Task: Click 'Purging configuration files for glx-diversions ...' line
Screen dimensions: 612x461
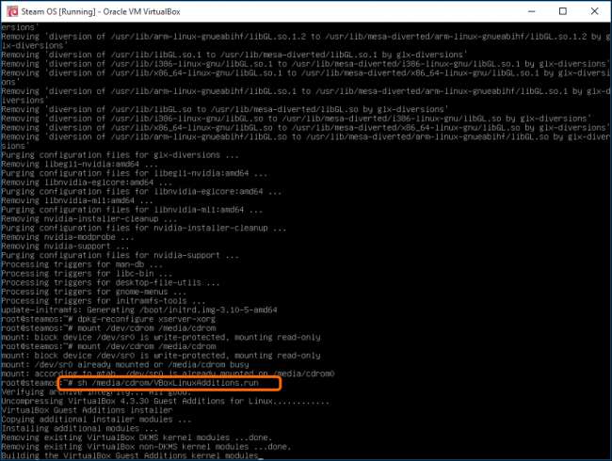Action: (120, 155)
